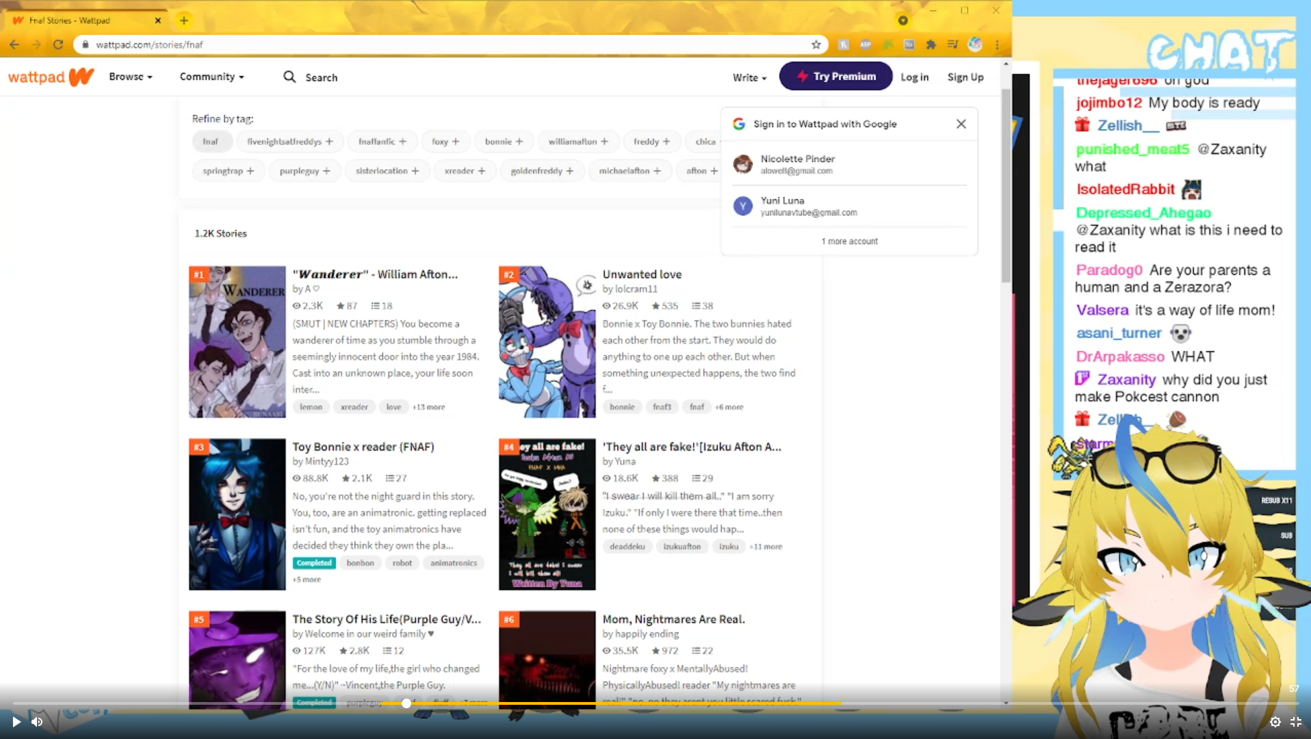Open Toy Bonnie x reader (FNAF) title
The height and width of the screenshot is (739, 1311).
(363, 447)
